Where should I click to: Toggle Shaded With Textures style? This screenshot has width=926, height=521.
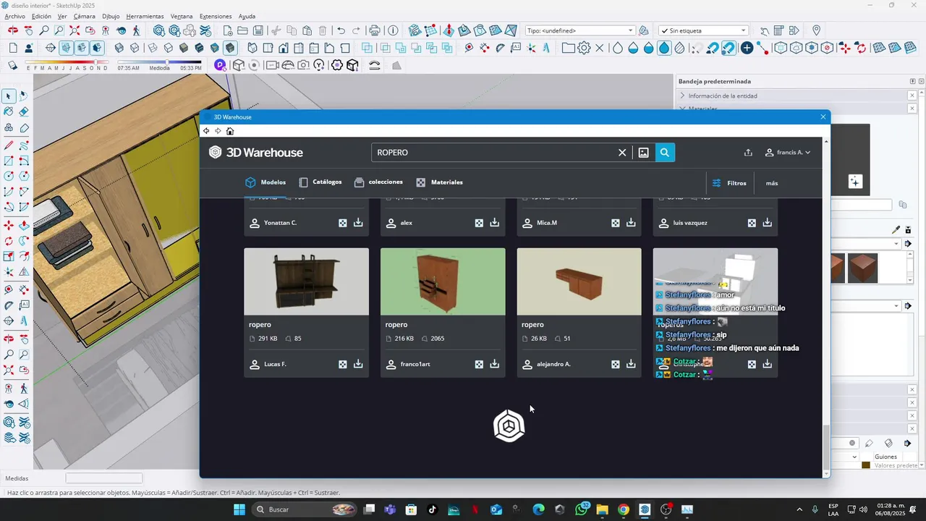(x=199, y=48)
